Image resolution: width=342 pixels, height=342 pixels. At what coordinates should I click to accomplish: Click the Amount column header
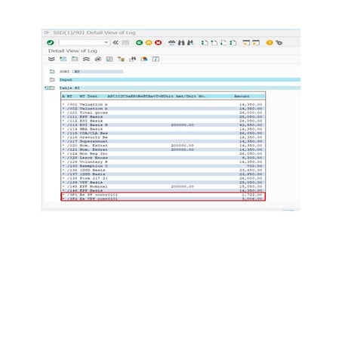pyautogui.click(x=242, y=96)
